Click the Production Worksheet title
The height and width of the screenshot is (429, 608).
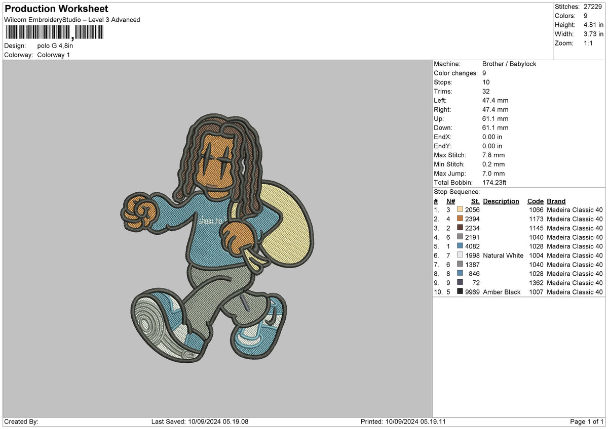(x=56, y=9)
